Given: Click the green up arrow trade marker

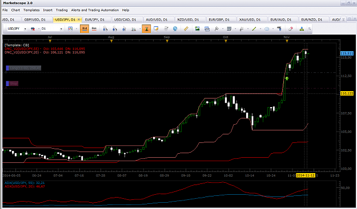Looking at the screenshot, I should pos(287,79).
